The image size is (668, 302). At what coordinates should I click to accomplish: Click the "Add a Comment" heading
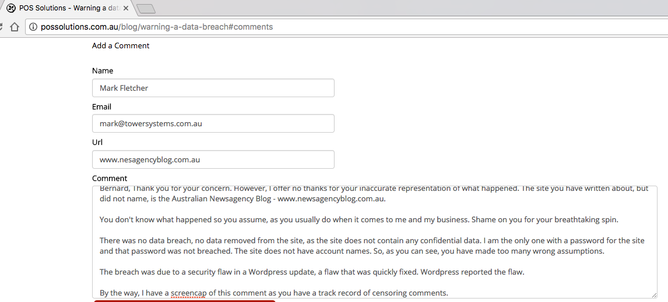click(121, 45)
